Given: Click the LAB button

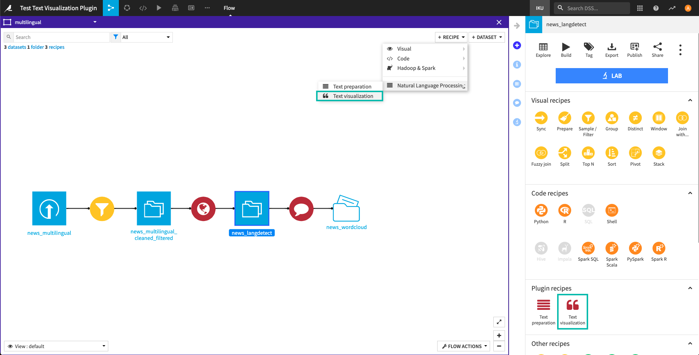Looking at the screenshot, I should pyautogui.click(x=611, y=75).
